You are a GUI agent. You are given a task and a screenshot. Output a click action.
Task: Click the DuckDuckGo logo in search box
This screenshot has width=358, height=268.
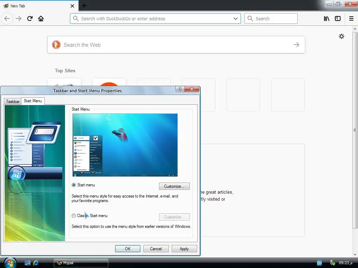(x=56, y=45)
